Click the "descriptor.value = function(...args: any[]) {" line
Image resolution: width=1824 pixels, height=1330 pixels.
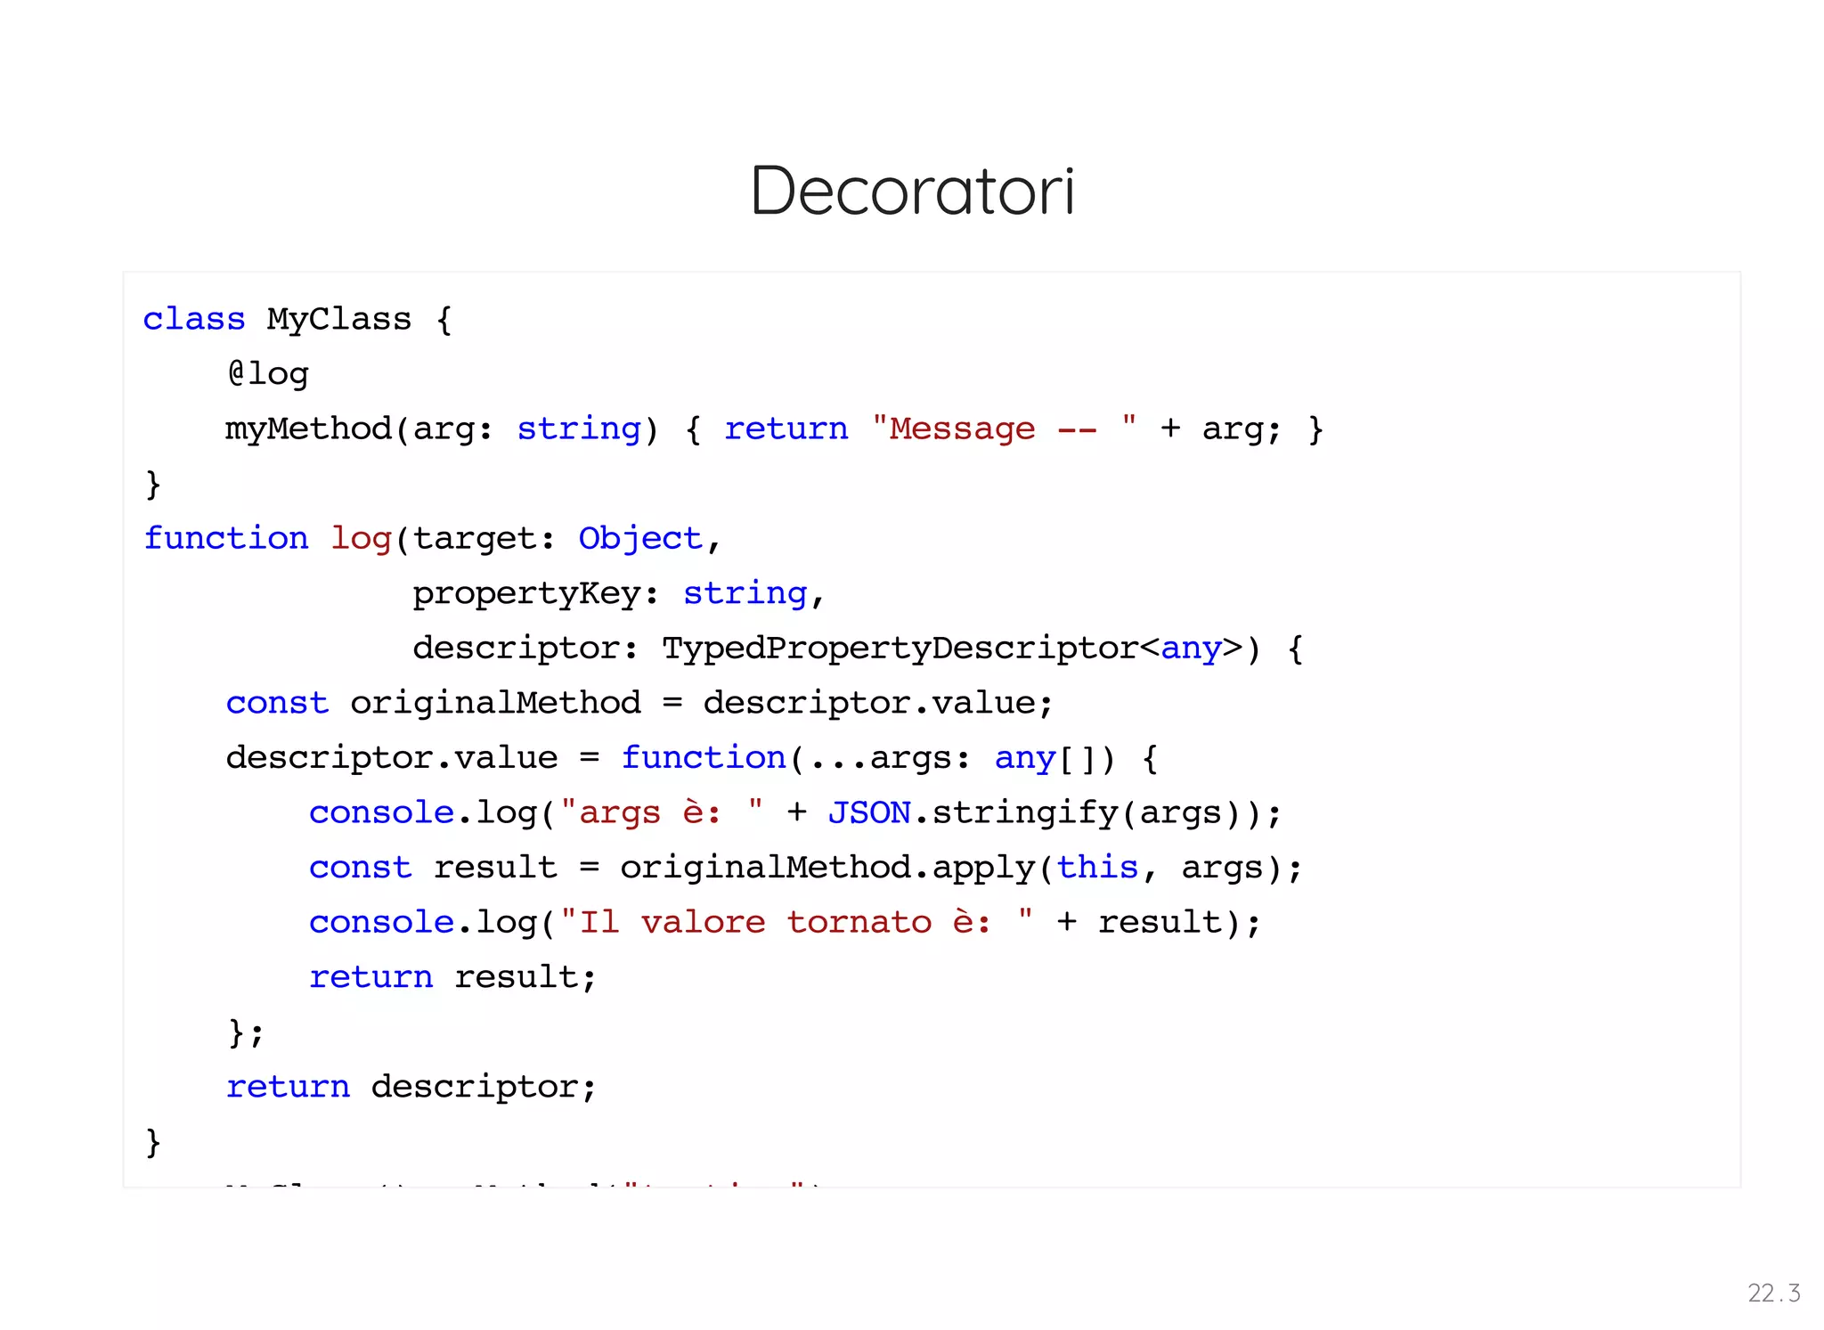click(692, 758)
